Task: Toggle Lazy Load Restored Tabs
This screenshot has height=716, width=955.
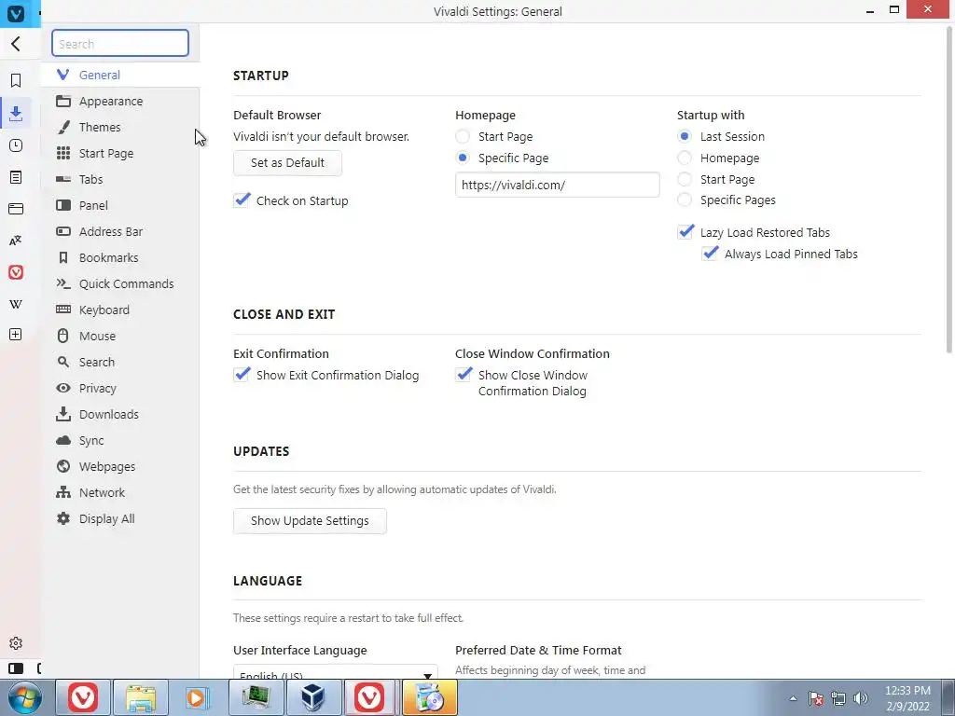Action: [x=685, y=232]
